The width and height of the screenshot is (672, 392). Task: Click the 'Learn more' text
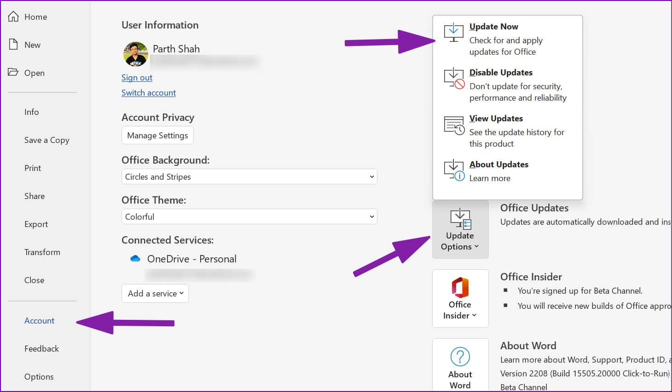click(490, 178)
